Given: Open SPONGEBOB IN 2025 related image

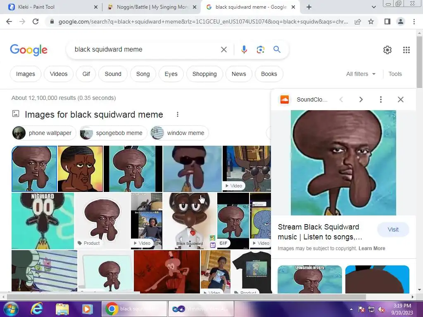Looking at the screenshot, I should (x=310, y=279).
